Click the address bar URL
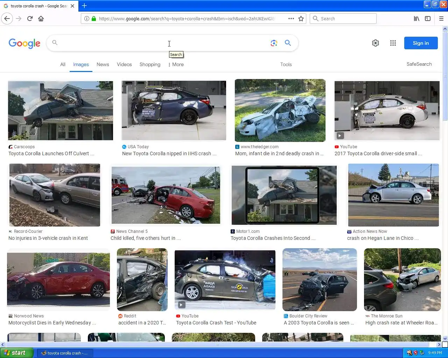The image size is (448, 358). (187, 19)
